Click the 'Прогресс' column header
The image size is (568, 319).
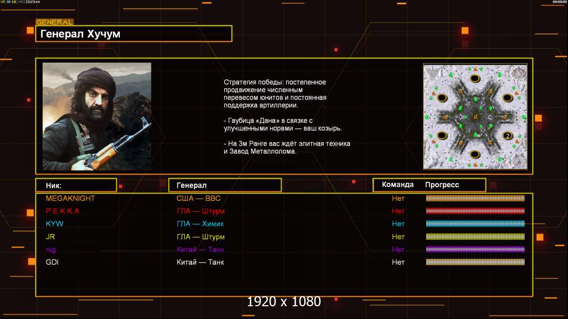click(442, 185)
